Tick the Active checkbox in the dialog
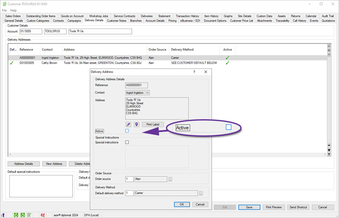Screen dimensions: 339x218 tap(127, 131)
